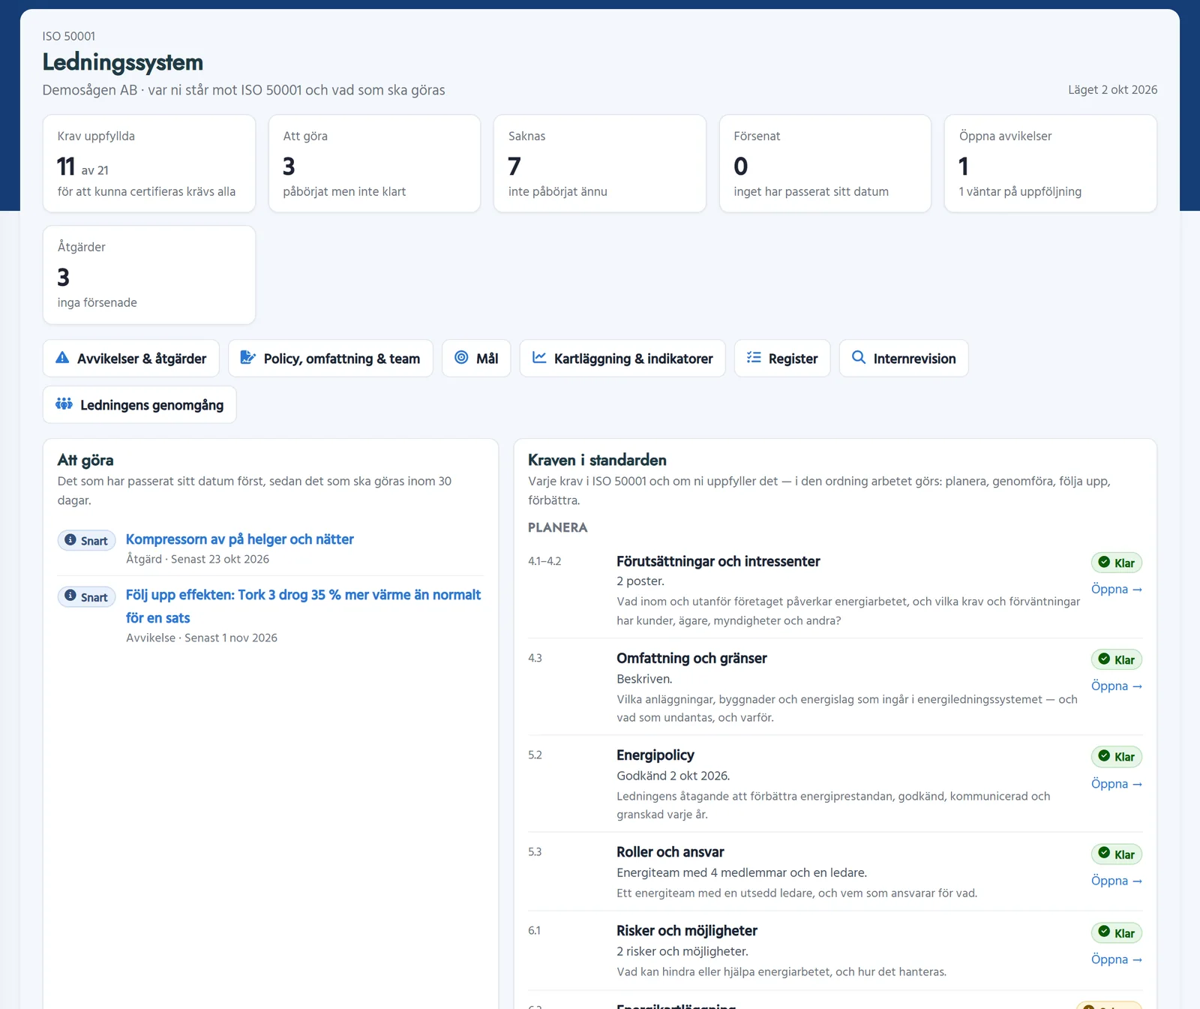1200x1009 pixels.
Task: Select the Öppna avvikelser card
Action: (x=1051, y=164)
